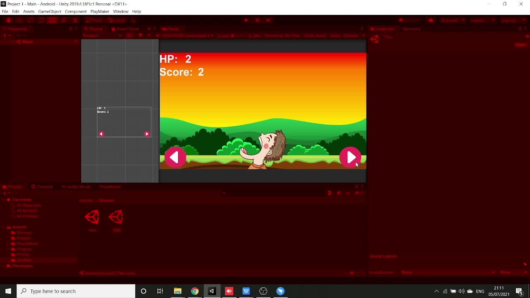Switch to the Services tab

[411, 29]
